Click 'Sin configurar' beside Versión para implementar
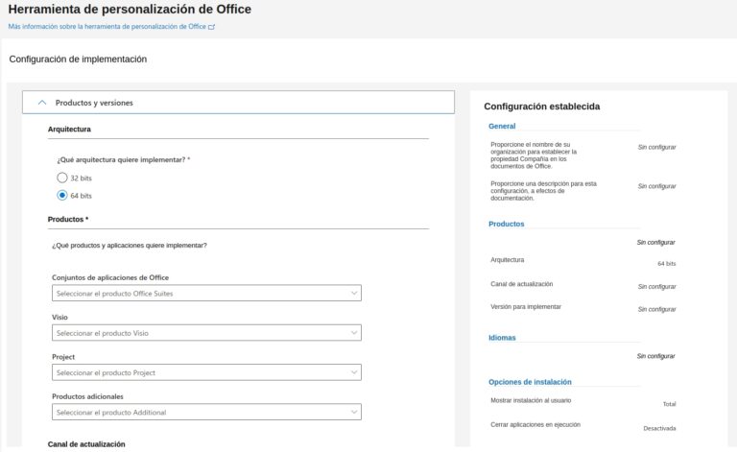Screen dimensions: 737x452 656,309
